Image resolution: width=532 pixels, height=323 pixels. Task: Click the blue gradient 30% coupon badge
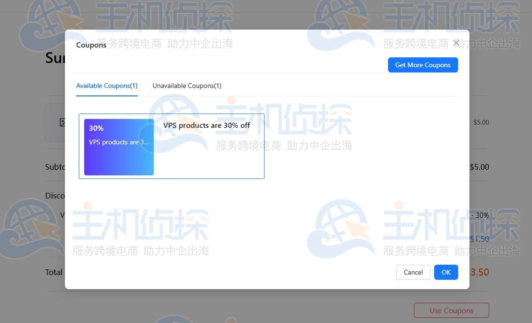[x=118, y=146]
